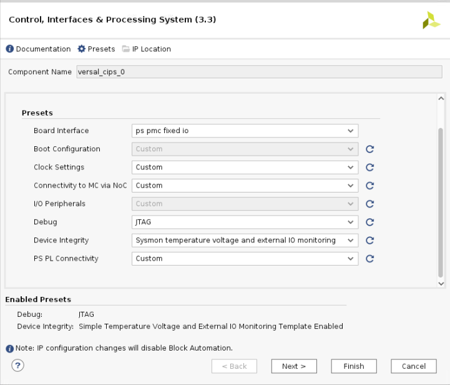The width and height of the screenshot is (450, 385).
Task: Open the Board Interface dropdown
Action: click(x=245, y=131)
